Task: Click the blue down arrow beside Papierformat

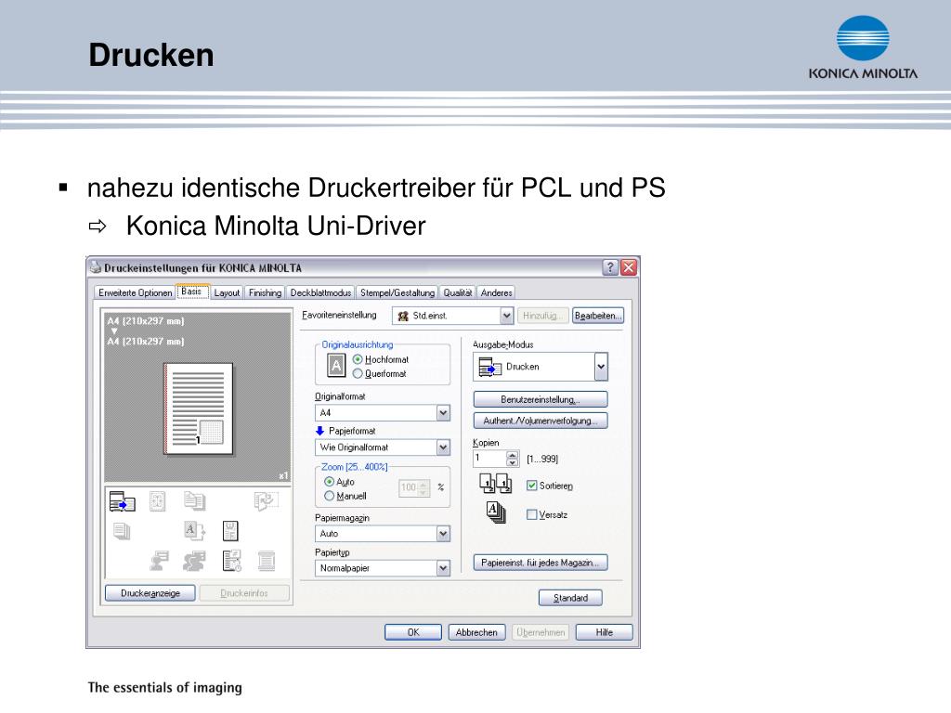Action: pos(319,431)
